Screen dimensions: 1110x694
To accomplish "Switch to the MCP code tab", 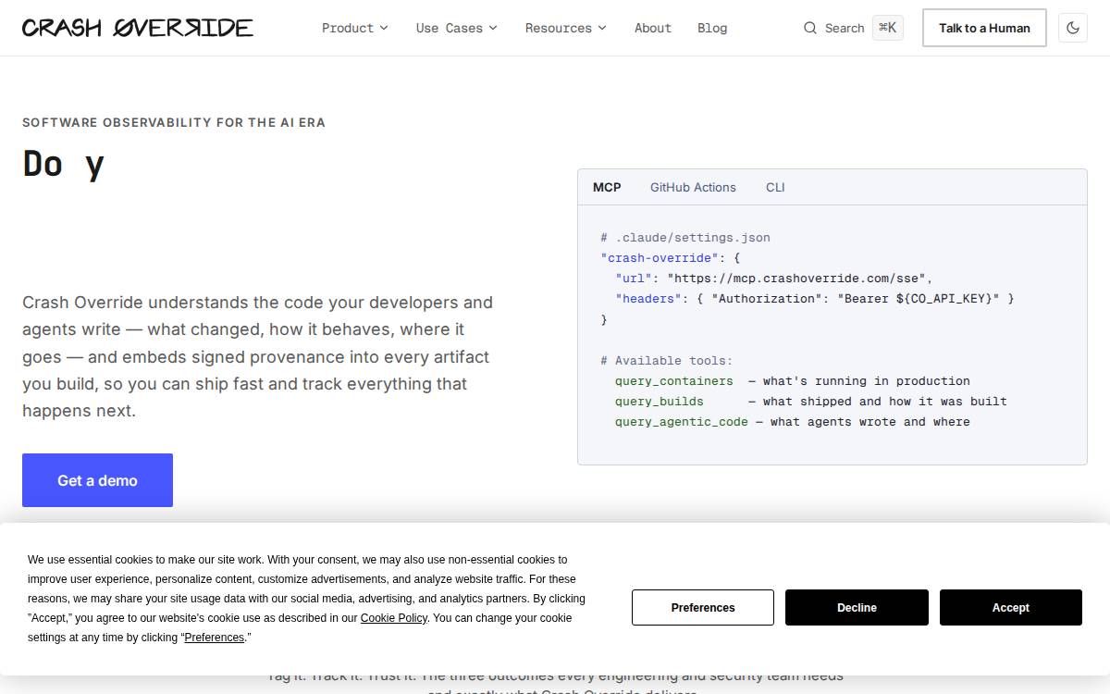I will [607, 187].
